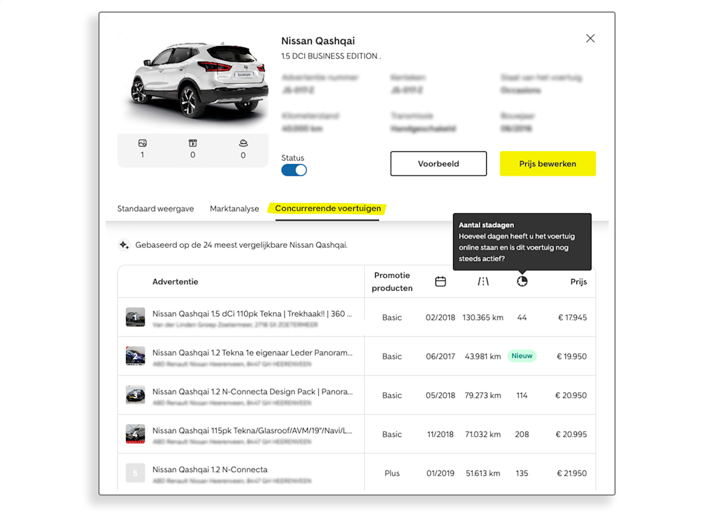Switch to the Standaard weergave tab
Screen dimensions: 714x515
click(155, 209)
